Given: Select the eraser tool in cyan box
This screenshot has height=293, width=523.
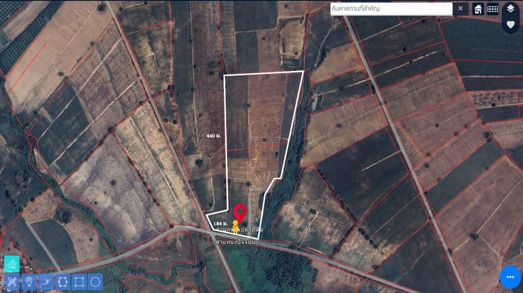Looking at the screenshot, I should (12, 264).
